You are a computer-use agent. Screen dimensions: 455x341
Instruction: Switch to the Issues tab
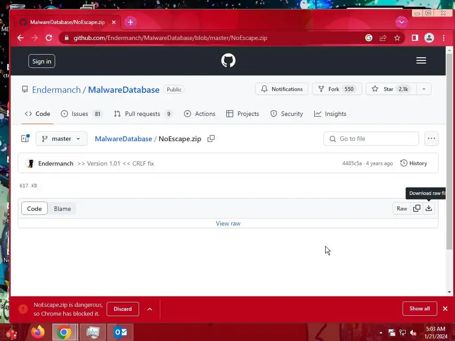[81, 114]
